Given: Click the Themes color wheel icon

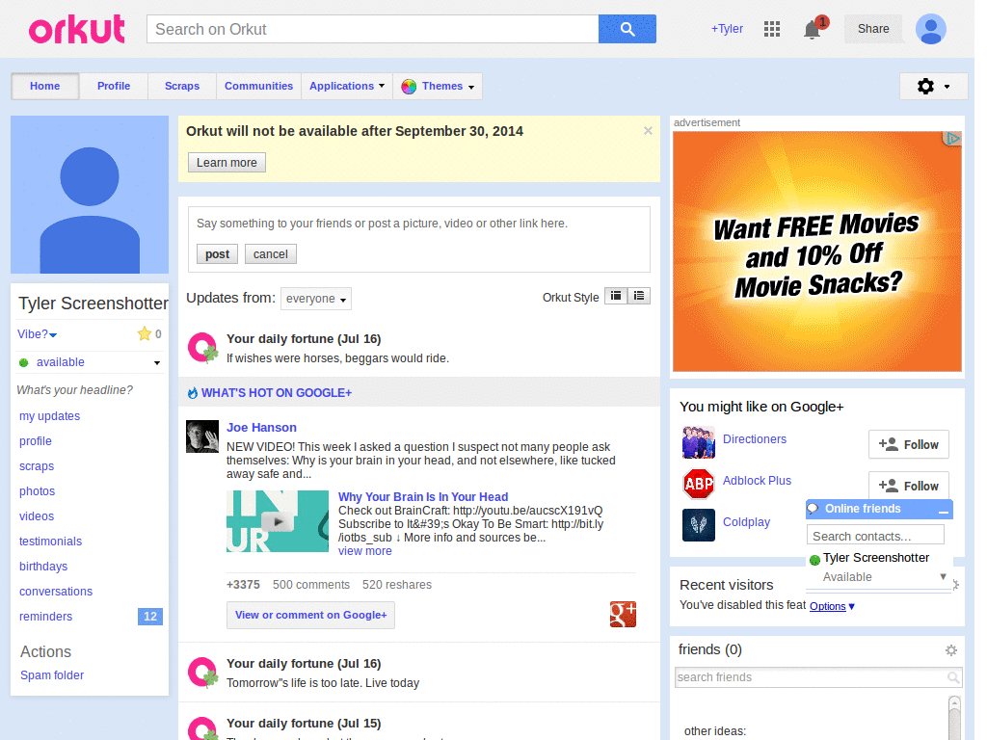Looking at the screenshot, I should tap(409, 86).
